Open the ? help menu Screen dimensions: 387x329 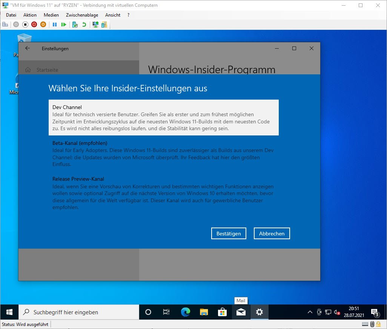click(128, 15)
